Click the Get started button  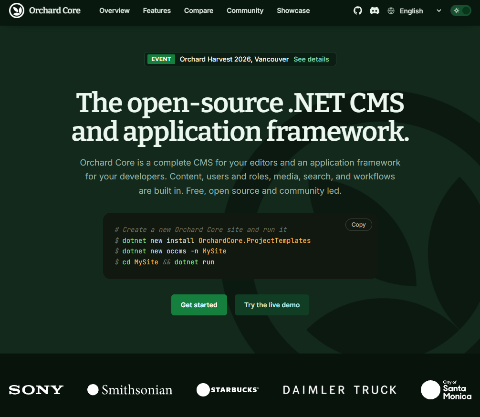(x=199, y=305)
